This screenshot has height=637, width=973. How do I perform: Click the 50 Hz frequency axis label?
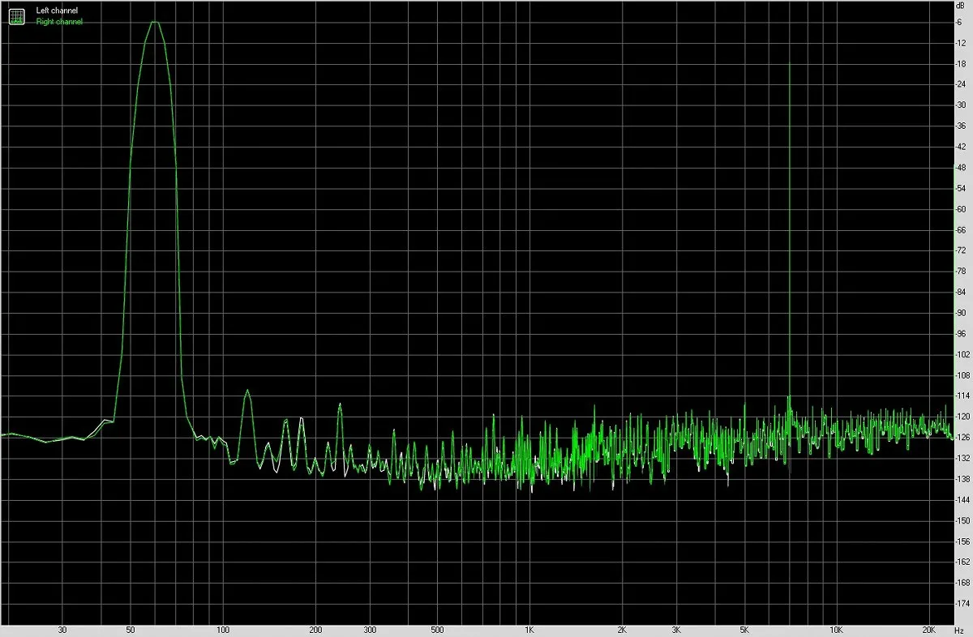[x=131, y=629]
